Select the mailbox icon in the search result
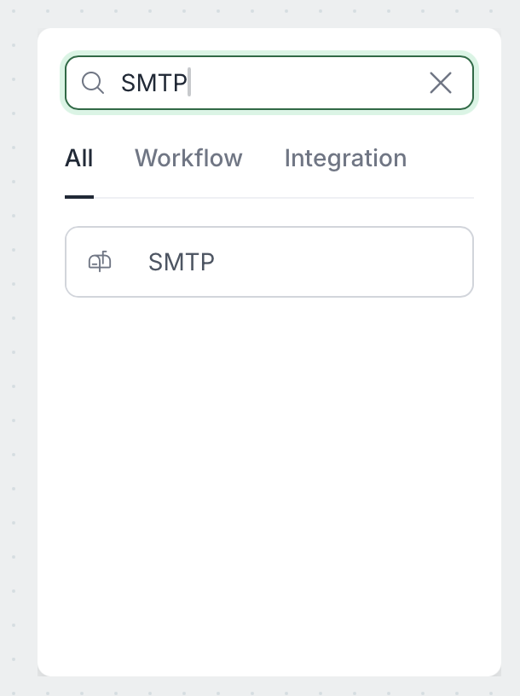The width and height of the screenshot is (520, 696). pyautogui.click(x=100, y=262)
